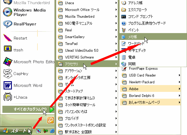Click the アドレス帳 address book icon

click(124, 3)
